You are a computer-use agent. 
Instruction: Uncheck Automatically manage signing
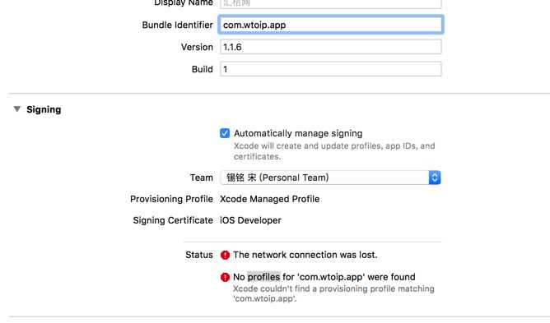point(225,133)
